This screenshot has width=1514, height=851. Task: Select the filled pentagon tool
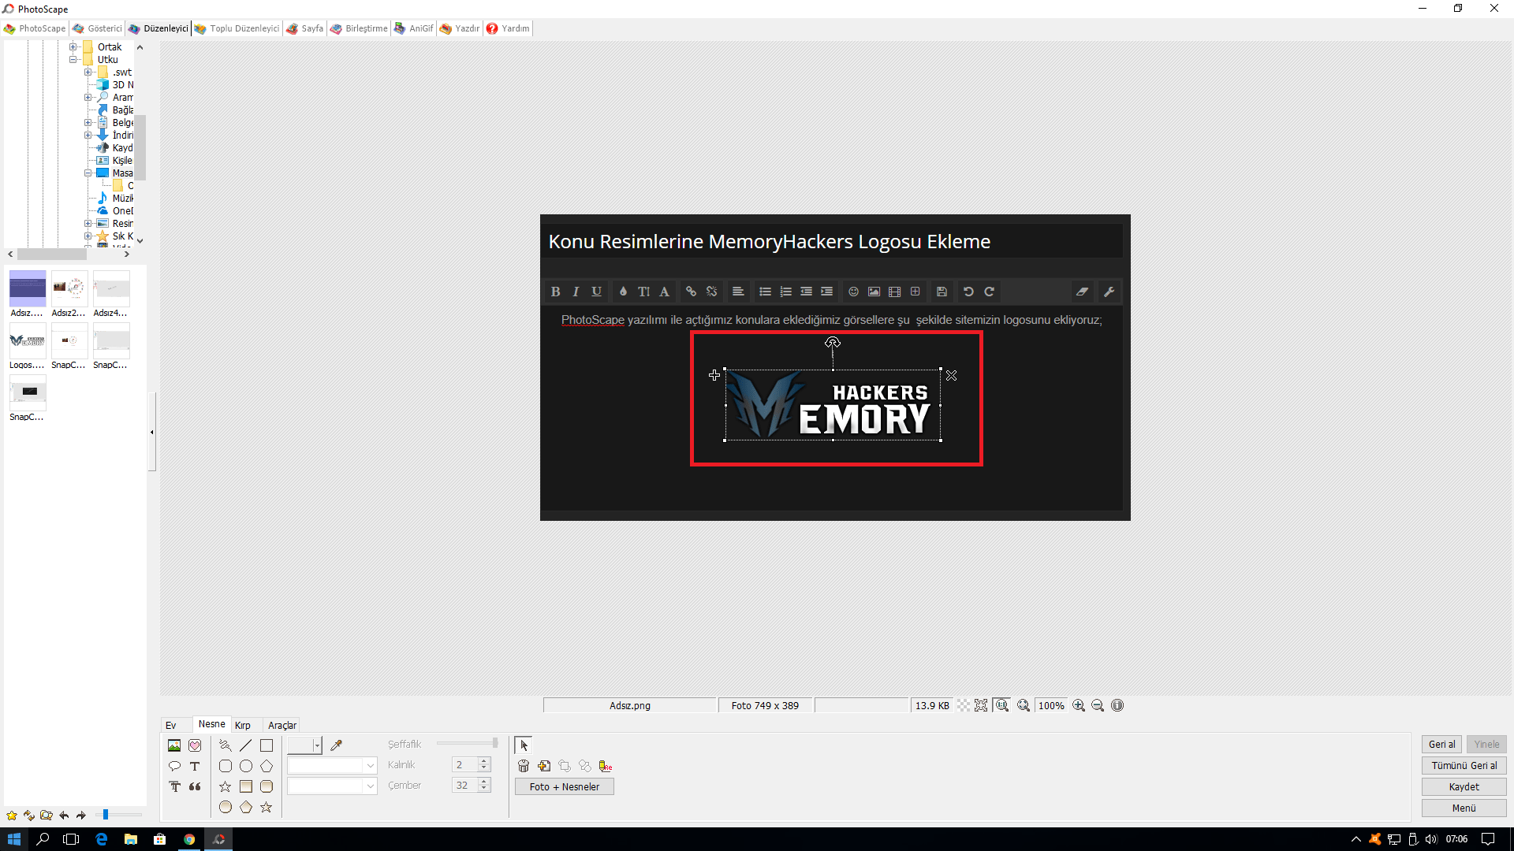(x=246, y=807)
